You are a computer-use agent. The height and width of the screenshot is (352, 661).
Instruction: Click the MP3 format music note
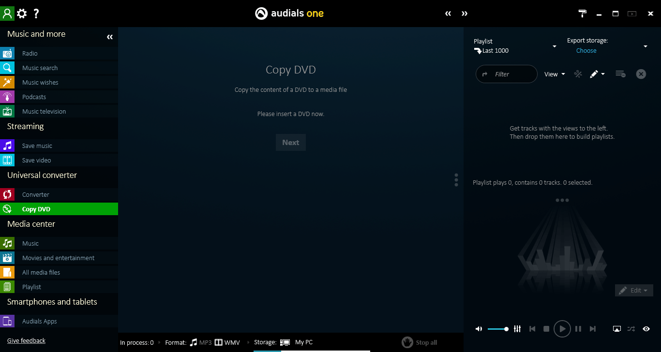[x=194, y=342]
